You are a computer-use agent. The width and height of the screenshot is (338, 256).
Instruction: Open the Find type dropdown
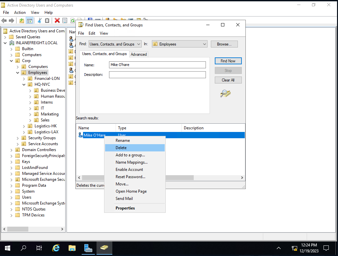[115, 44]
